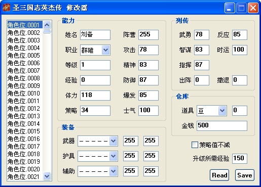Image resolution: width=261 pixels, height=187 pixels.
Task: Click the 防御 defense input field
Action: (x=148, y=80)
